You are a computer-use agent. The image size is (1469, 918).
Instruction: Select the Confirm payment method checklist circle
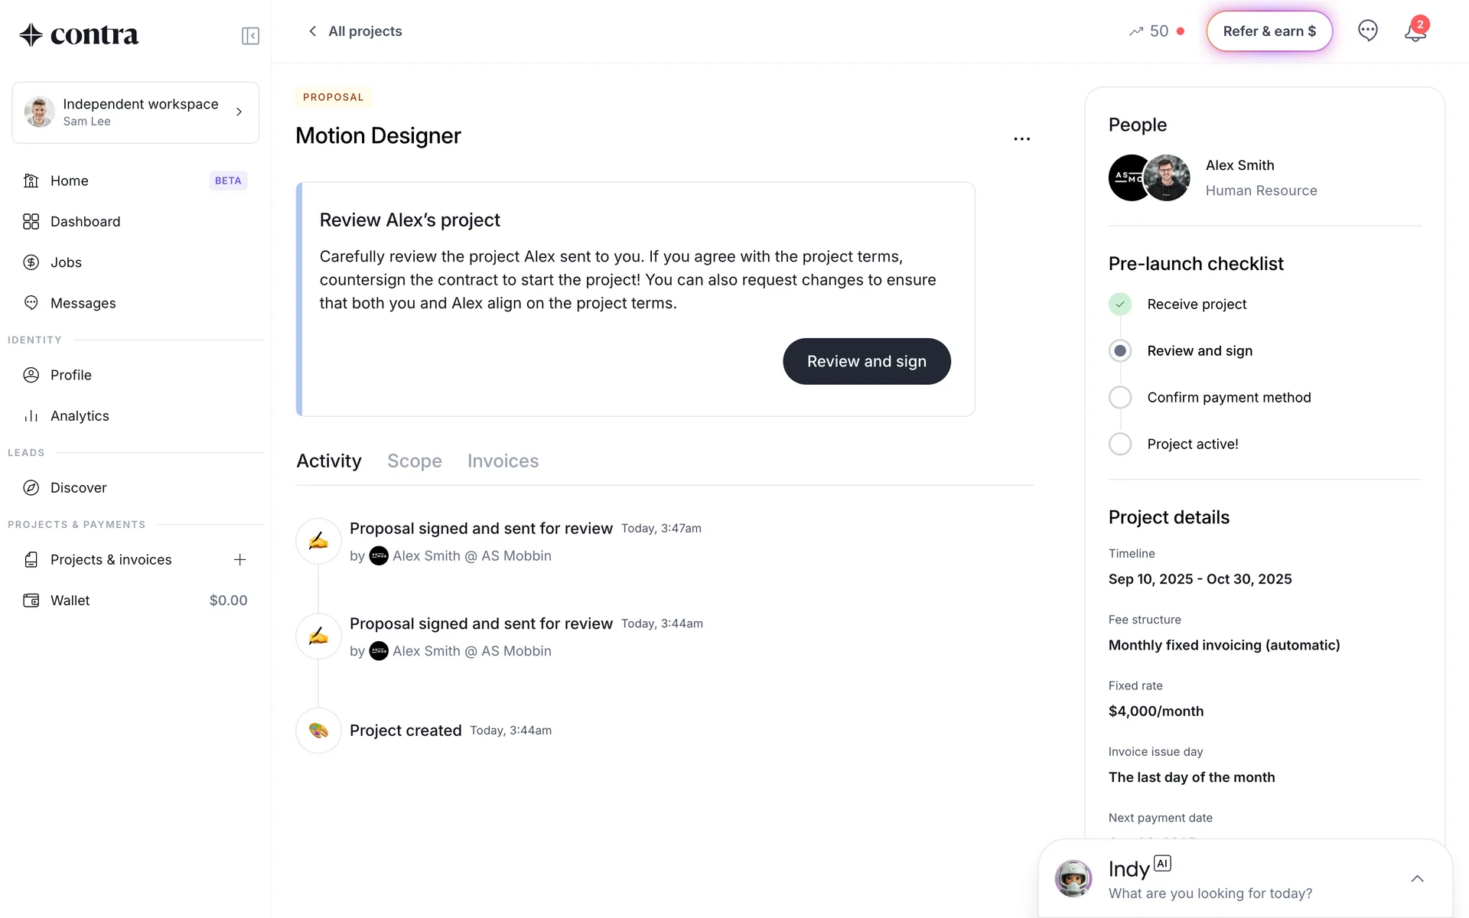(x=1120, y=398)
